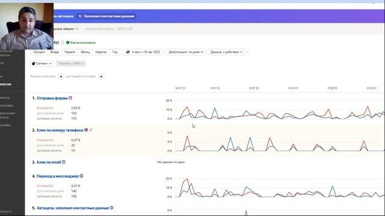Click the purple icon next to Клик по номеру телефона
Screen dimensions: 385x216
point(86,130)
